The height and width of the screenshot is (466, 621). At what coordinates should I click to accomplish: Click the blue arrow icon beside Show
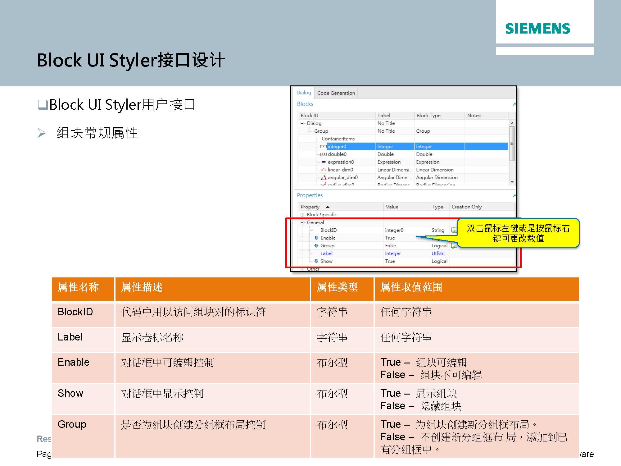tap(316, 261)
